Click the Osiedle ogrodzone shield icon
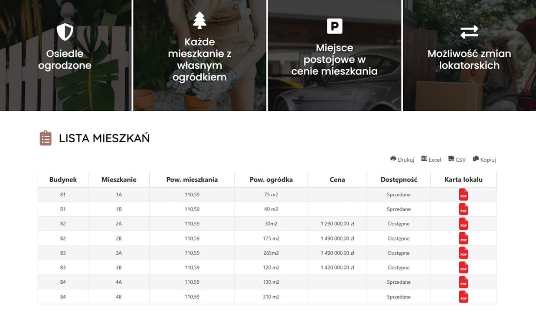 click(65, 32)
